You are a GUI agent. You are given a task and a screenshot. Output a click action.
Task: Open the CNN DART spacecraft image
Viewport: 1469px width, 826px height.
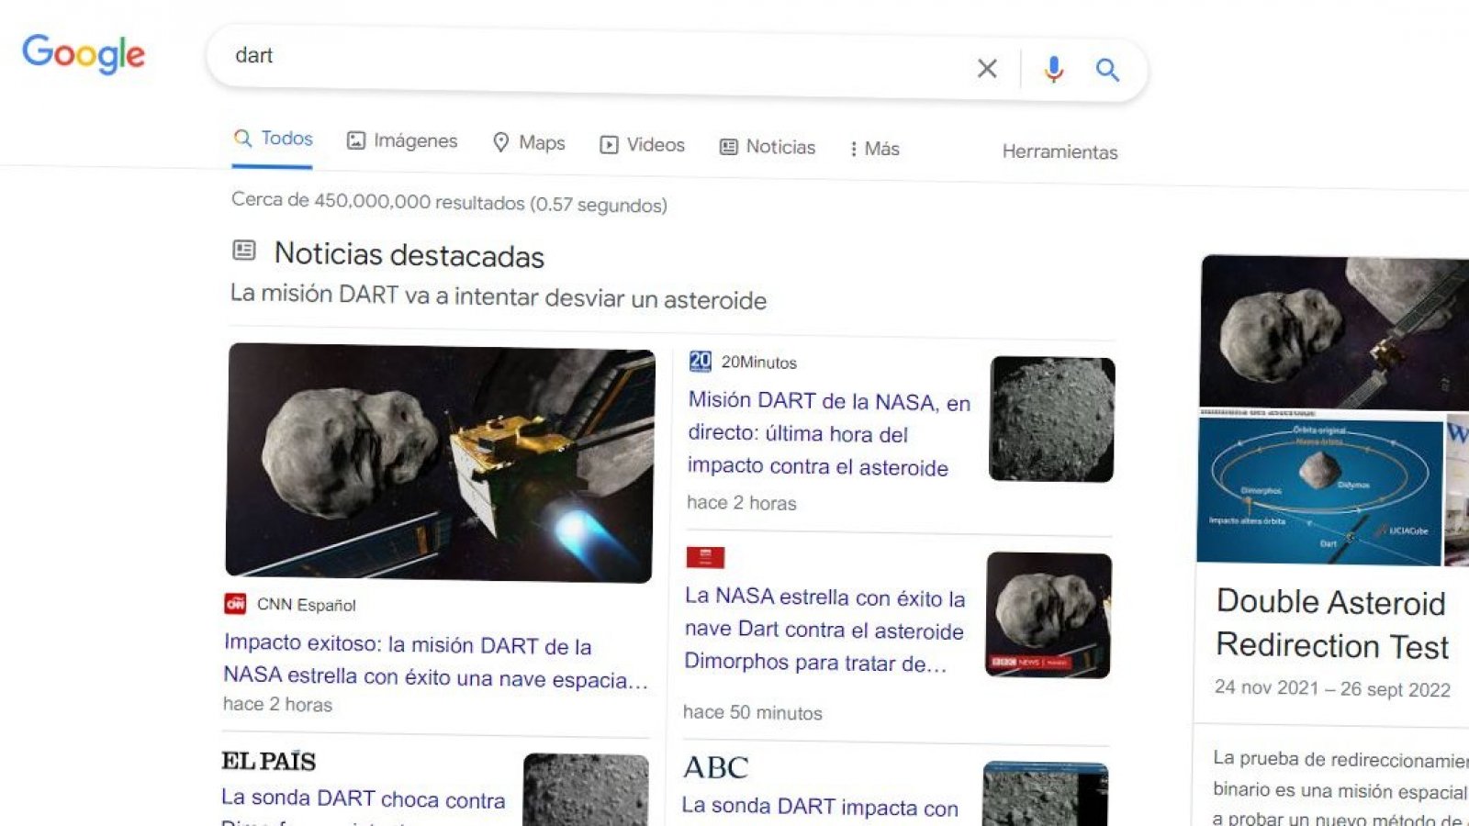click(441, 463)
